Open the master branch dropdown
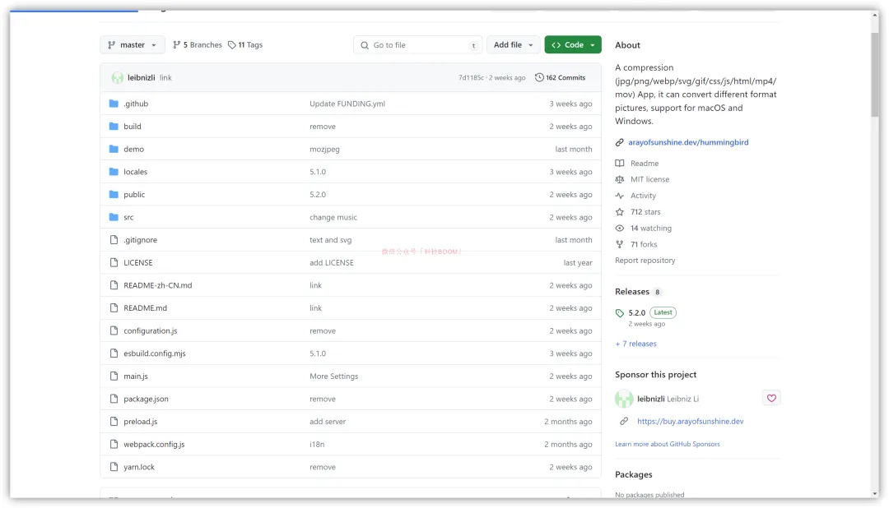 pos(132,44)
